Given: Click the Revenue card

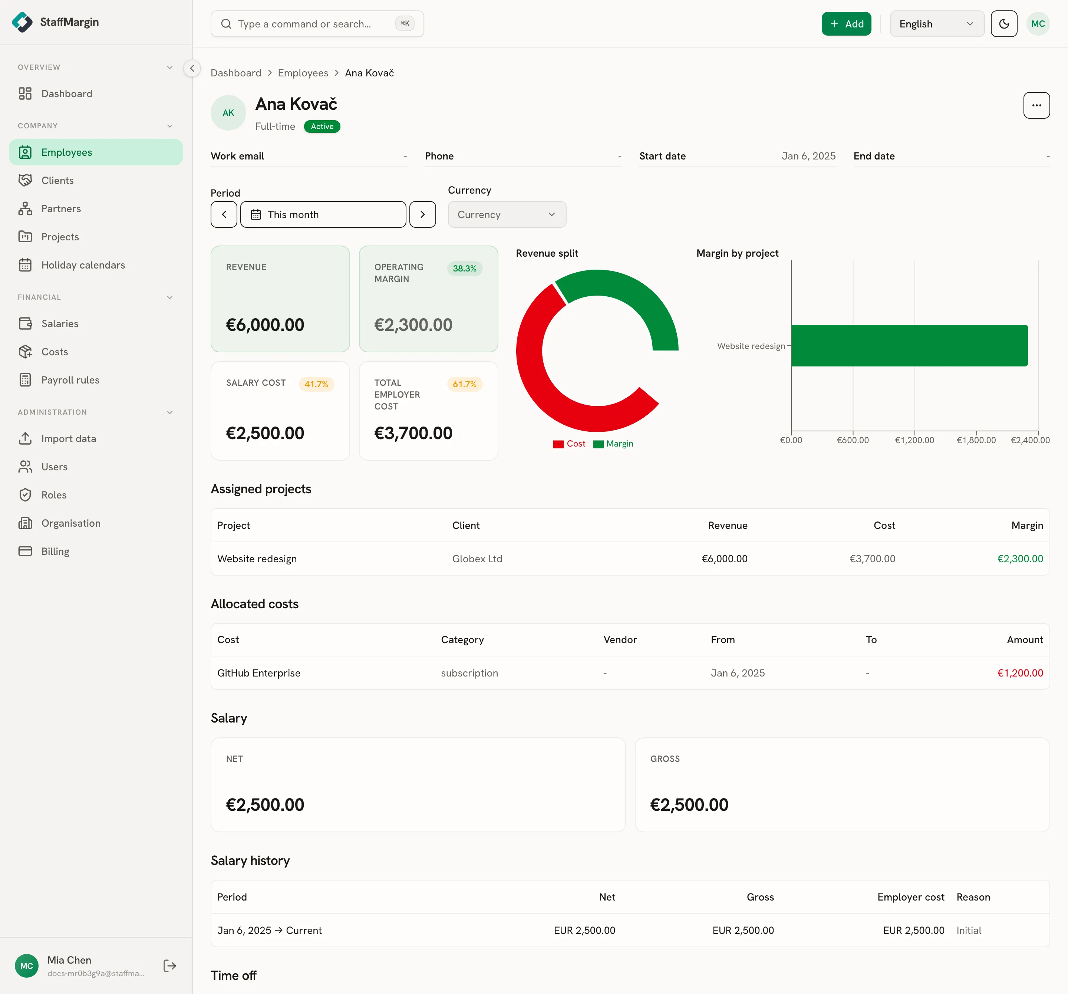Looking at the screenshot, I should coord(280,299).
